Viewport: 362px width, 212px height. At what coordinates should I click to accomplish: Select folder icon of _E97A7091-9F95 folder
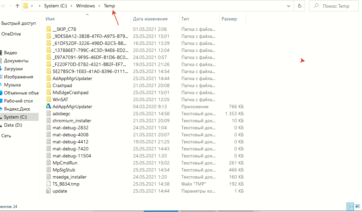pos(49,57)
